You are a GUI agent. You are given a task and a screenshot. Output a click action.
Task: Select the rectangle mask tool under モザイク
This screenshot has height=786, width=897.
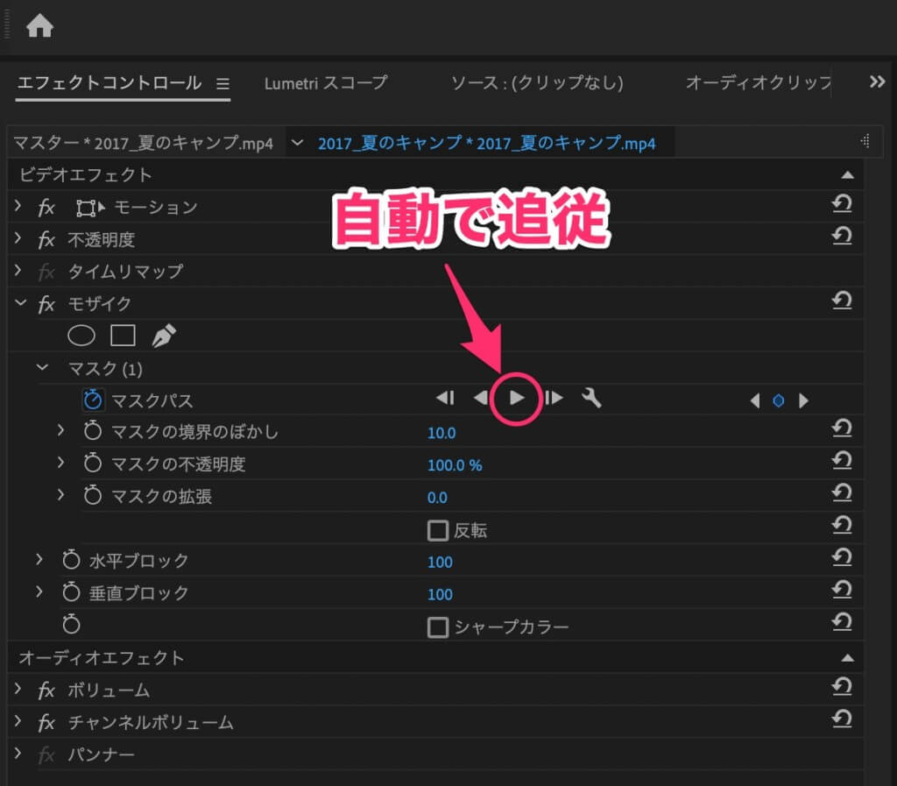(123, 335)
